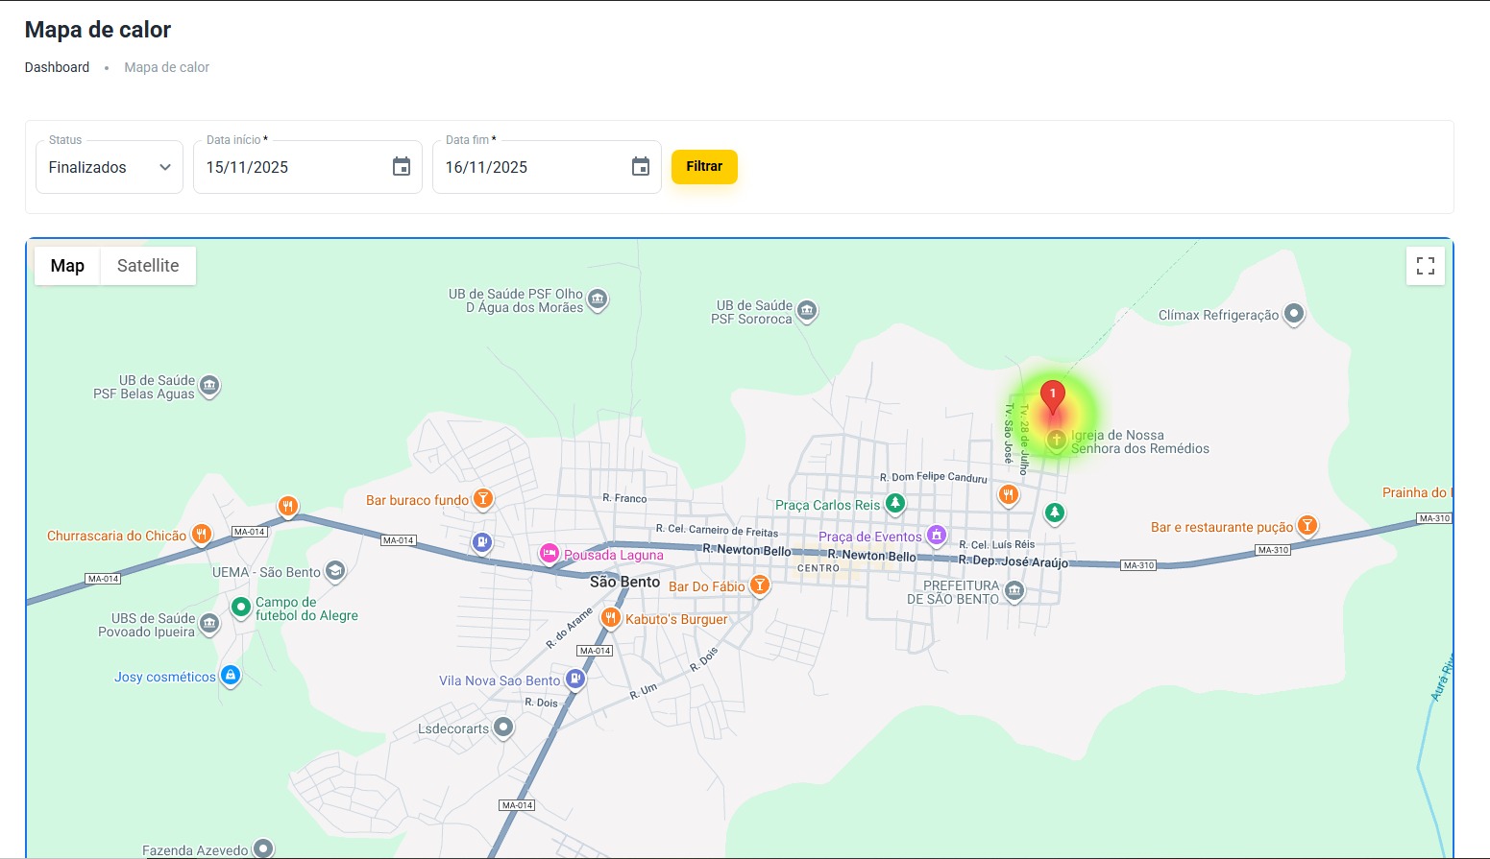
Task: Apply filters with the Filtrar button
Action: click(x=704, y=166)
